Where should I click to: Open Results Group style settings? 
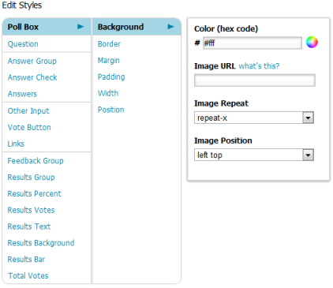tap(31, 178)
